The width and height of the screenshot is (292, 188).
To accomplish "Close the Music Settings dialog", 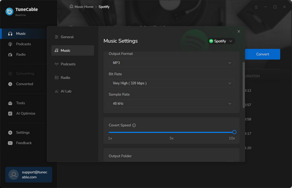I will tap(239, 31).
